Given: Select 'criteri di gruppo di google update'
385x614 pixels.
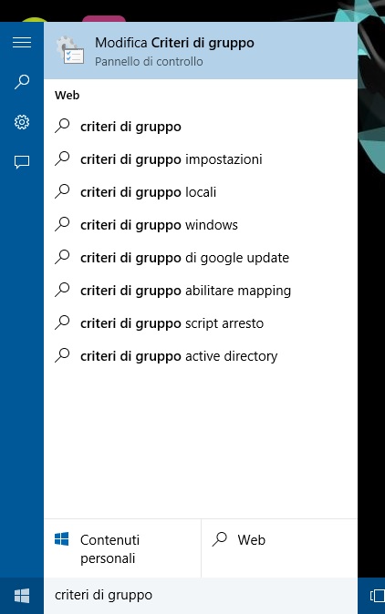Looking at the screenshot, I should tap(201, 258).
